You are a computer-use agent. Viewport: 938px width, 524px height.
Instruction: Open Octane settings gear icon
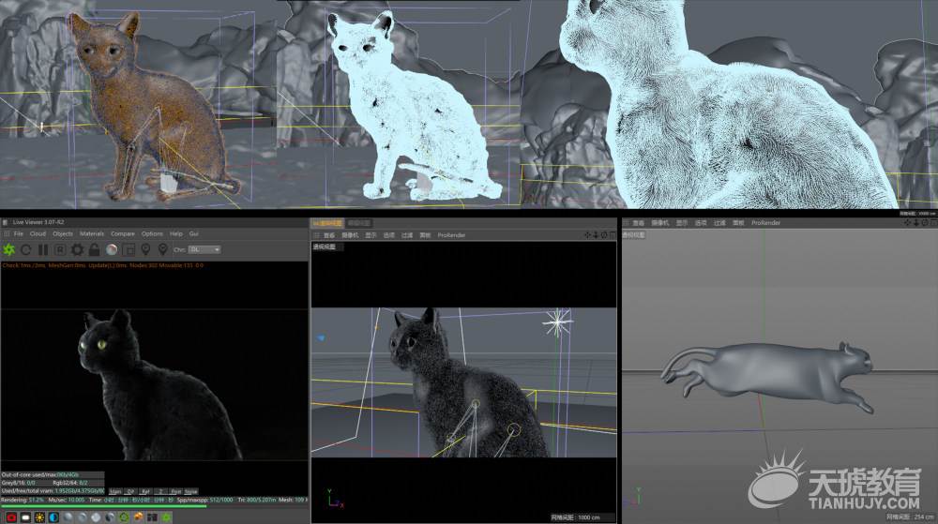[x=77, y=249]
